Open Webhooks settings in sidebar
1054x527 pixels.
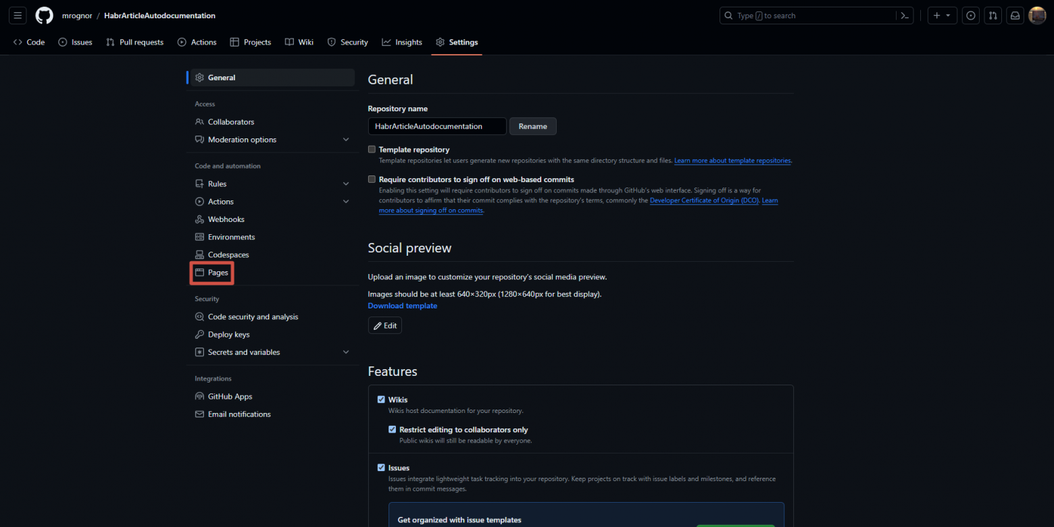[x=226, y=219]
